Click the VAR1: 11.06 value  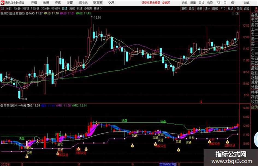pyautogui.click(x=63, y=105)
